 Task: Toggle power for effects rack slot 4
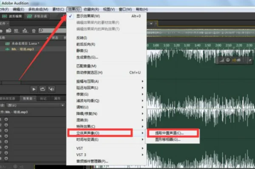coord(6,136)
